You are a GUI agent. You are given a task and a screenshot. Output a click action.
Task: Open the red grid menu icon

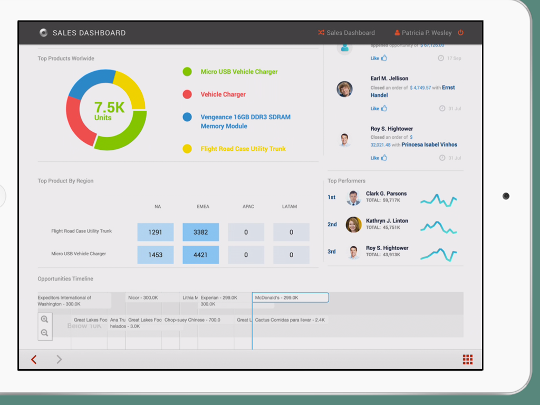point(467,360)
